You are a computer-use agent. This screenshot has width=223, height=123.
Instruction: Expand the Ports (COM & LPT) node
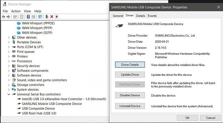(9, 47)
